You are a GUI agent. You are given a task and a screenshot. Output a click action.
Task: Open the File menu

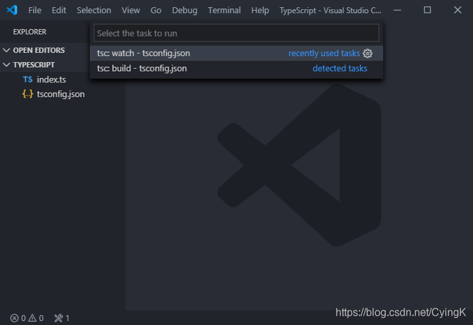[x=35, y=11]
